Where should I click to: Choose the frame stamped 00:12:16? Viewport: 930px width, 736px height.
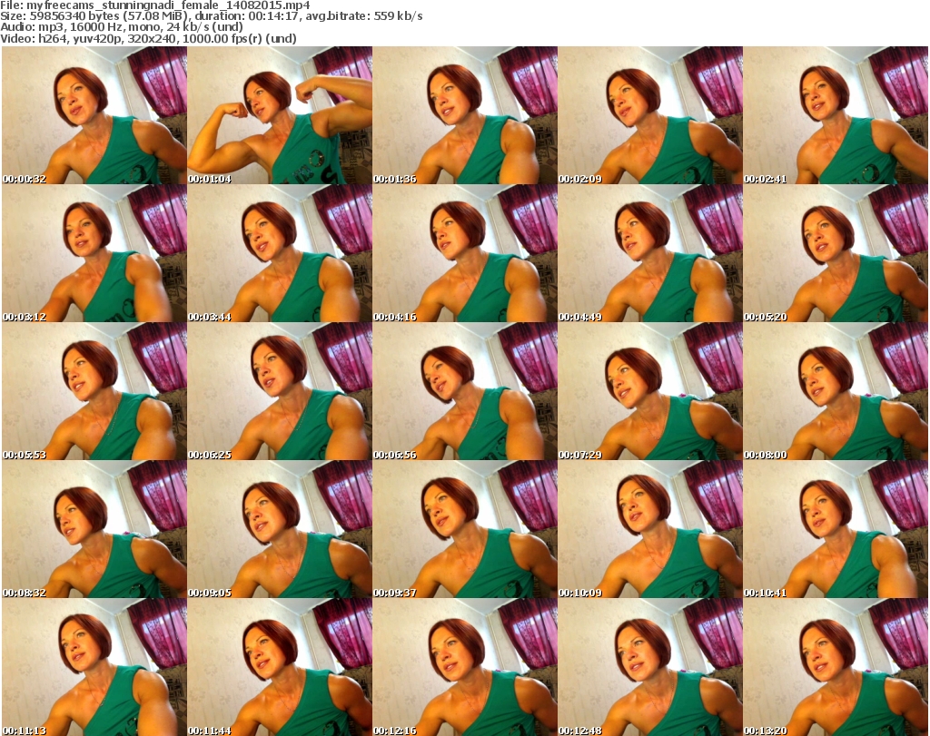(465, 667)
